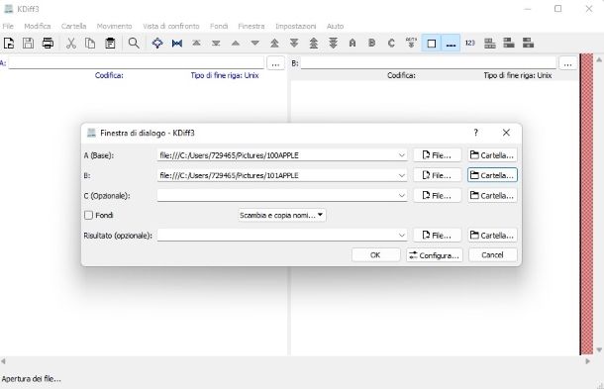
Task: Click Cartella... button in B row
Action: (x=492, y=175)
